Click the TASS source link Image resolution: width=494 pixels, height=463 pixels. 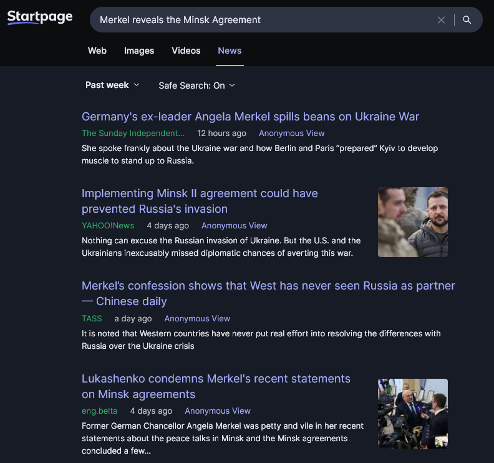click(92, 319)
